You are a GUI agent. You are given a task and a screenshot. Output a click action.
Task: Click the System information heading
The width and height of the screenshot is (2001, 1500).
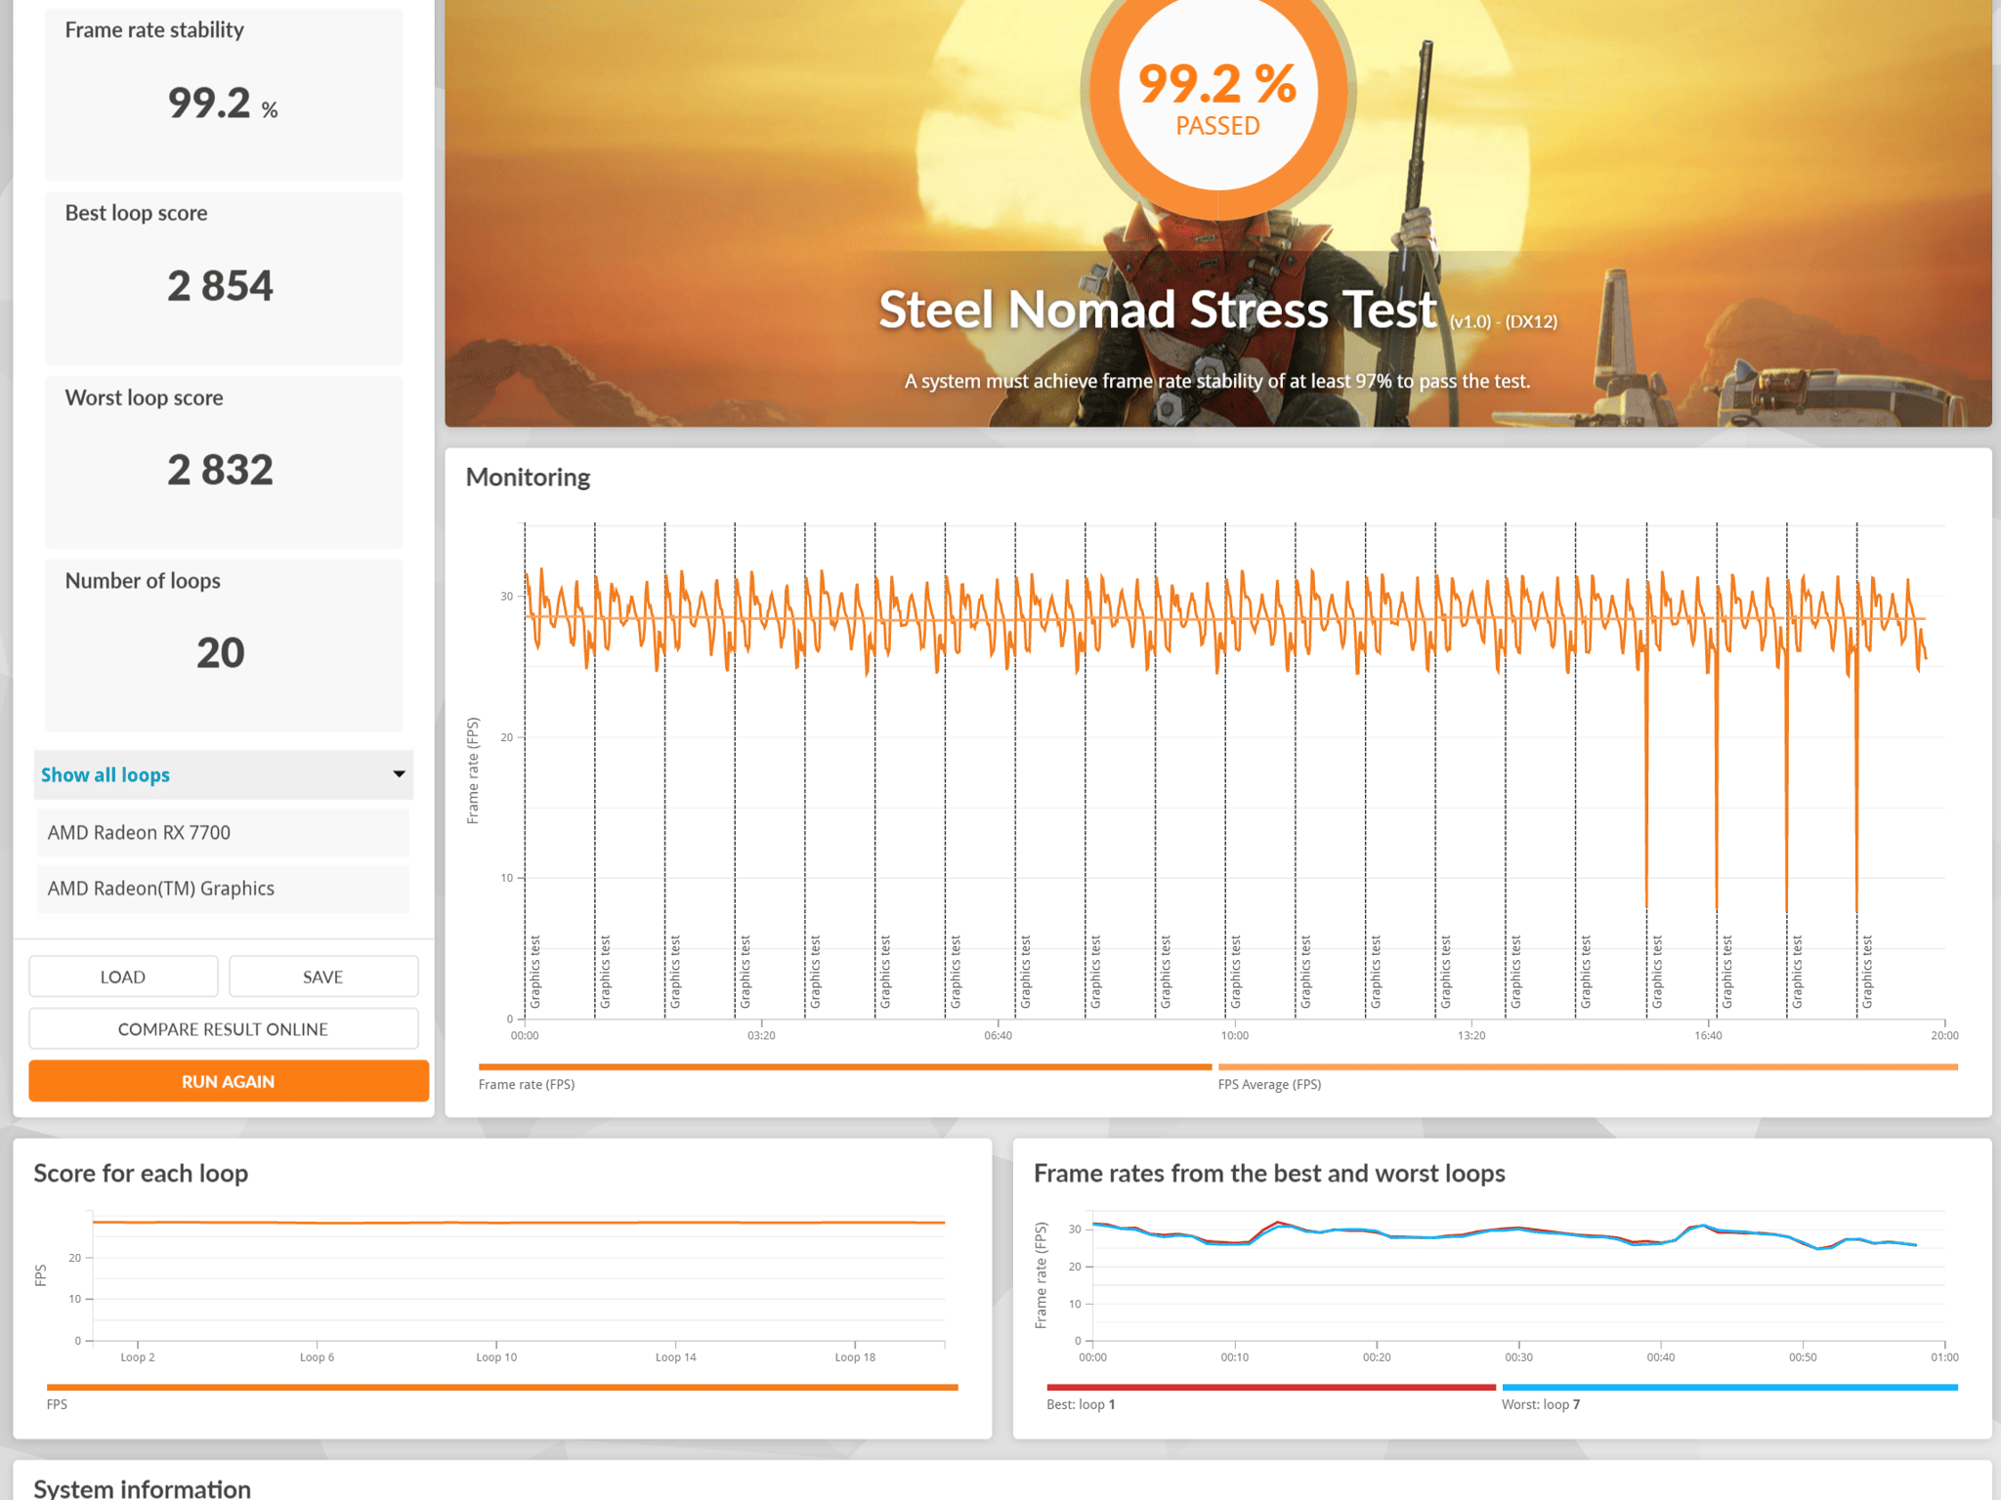(143, 1488)
